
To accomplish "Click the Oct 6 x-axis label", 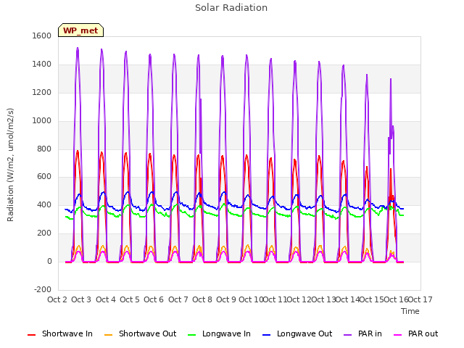I will pyautogui.click(x=154, y=299).
